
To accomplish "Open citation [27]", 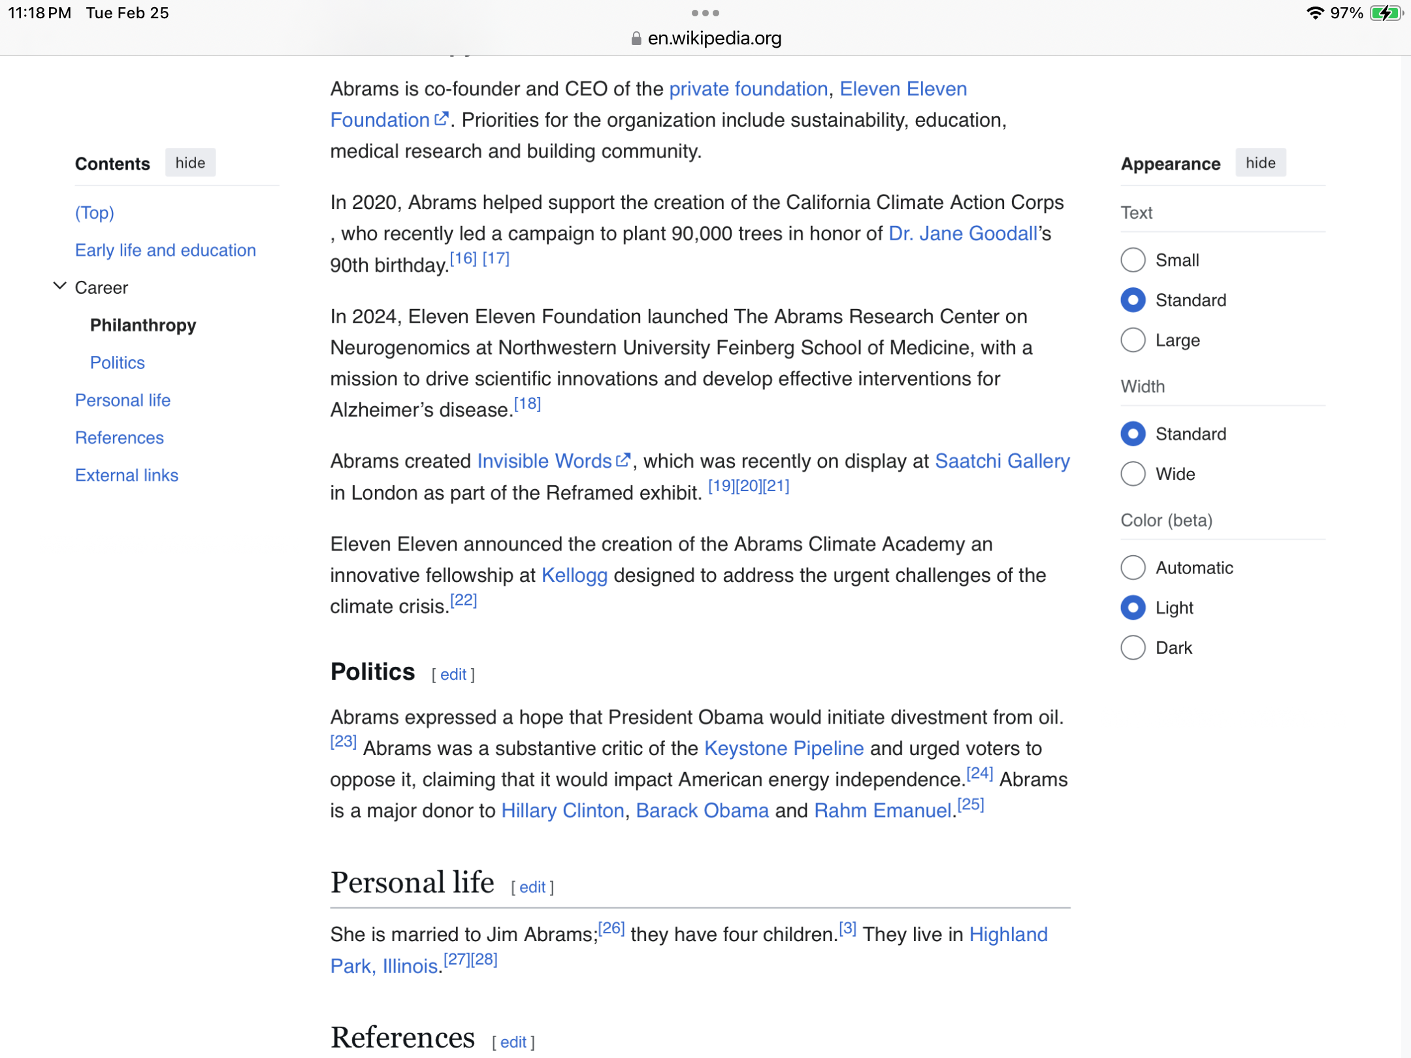I will tap(457, 959).
